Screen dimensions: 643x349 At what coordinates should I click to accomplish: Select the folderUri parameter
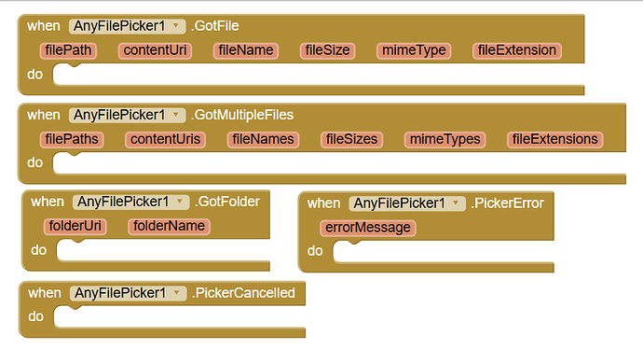(75, 226)
